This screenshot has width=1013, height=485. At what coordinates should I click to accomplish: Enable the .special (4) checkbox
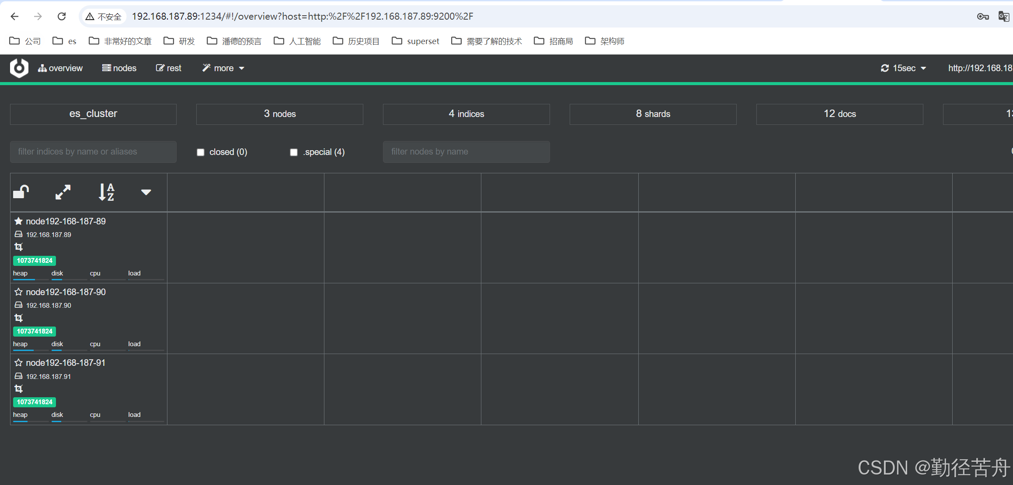tap(294, 152)
